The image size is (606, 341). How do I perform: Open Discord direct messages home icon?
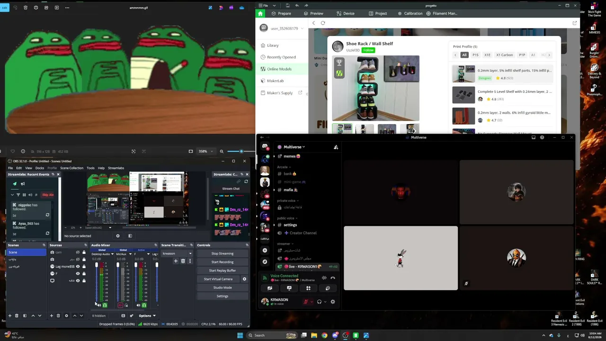pyautogui.click(x=265, y=147)
